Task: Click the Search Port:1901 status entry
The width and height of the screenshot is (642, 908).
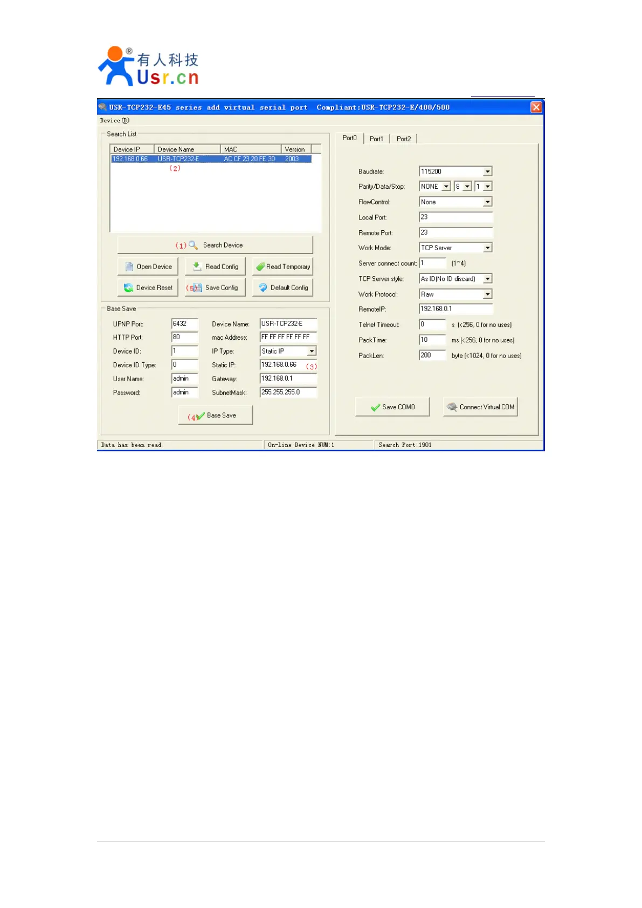Action: click(405, 445)
